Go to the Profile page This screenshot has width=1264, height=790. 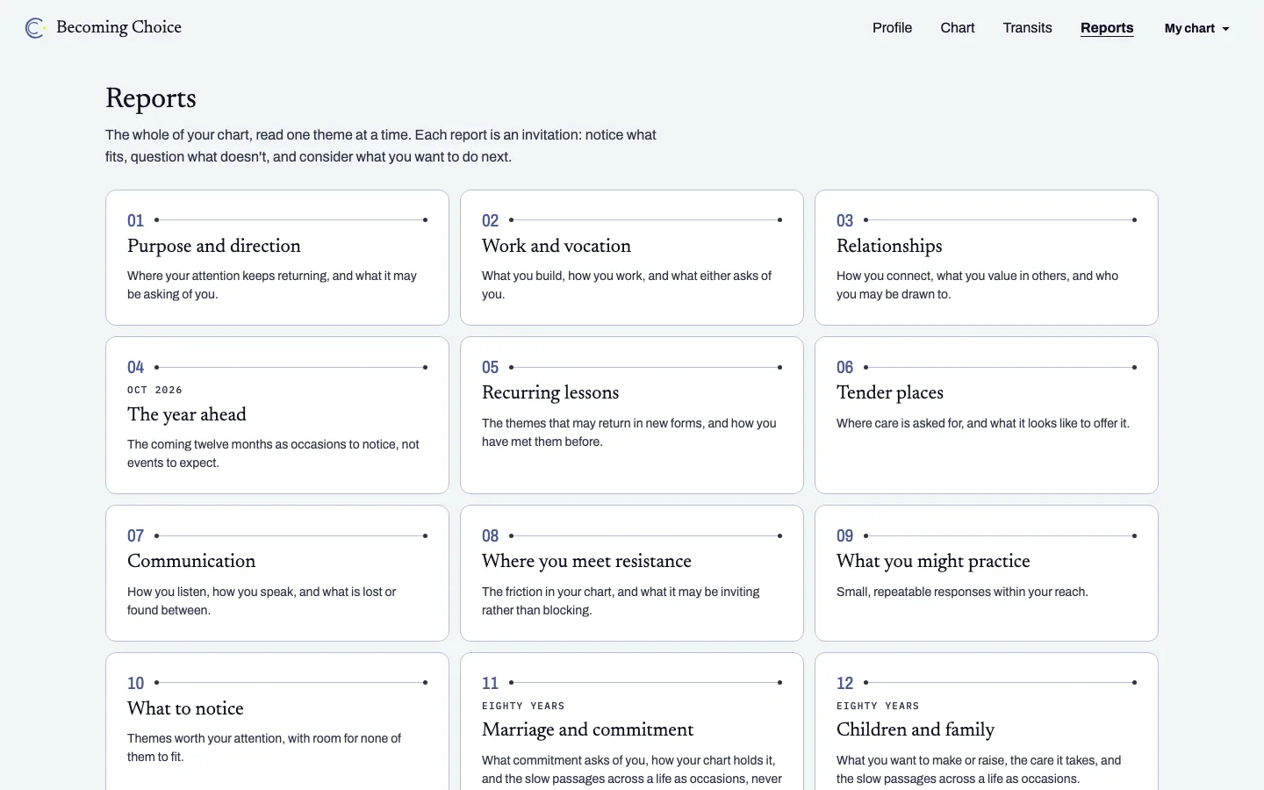(892, 28)
